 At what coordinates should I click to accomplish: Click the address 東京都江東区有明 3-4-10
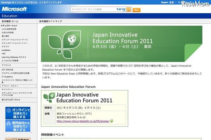tap(71, 117)
